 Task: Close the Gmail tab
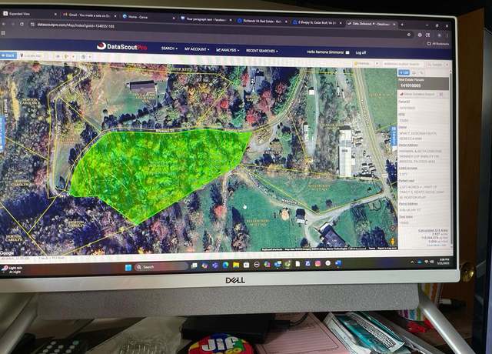pos(115,15)
